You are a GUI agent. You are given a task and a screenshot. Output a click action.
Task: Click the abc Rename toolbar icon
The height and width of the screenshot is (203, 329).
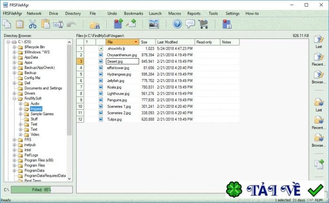click(58, 24)
